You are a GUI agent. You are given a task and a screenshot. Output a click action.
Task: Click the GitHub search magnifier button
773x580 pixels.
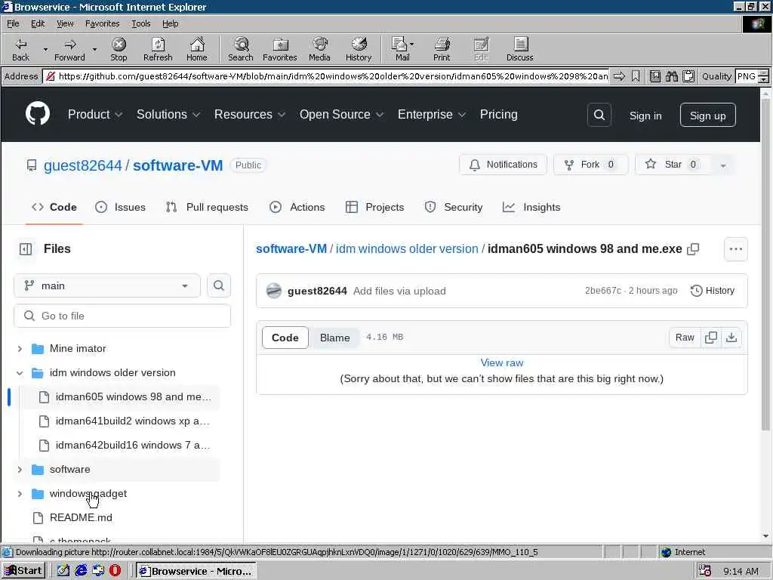[599, 115]
